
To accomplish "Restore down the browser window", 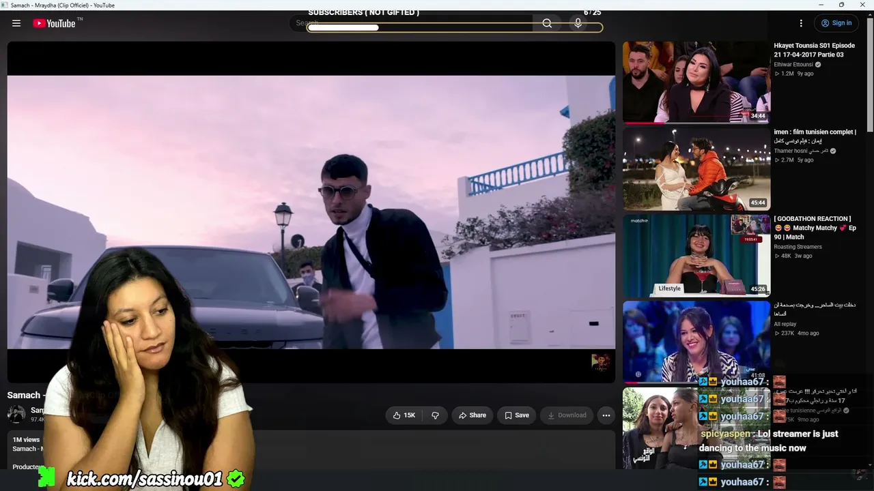I will pyautogui.click(x=841, y=5).
